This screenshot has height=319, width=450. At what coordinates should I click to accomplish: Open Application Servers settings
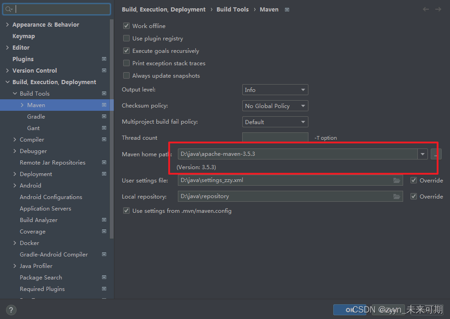46,209
